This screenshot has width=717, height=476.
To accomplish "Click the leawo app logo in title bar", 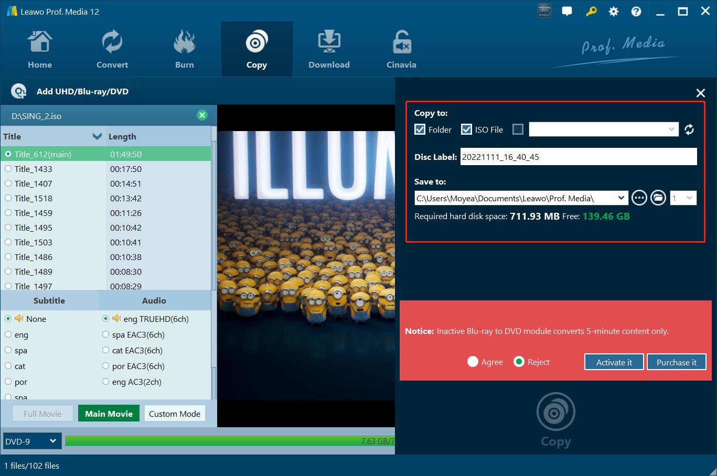I will pos(12,11).
